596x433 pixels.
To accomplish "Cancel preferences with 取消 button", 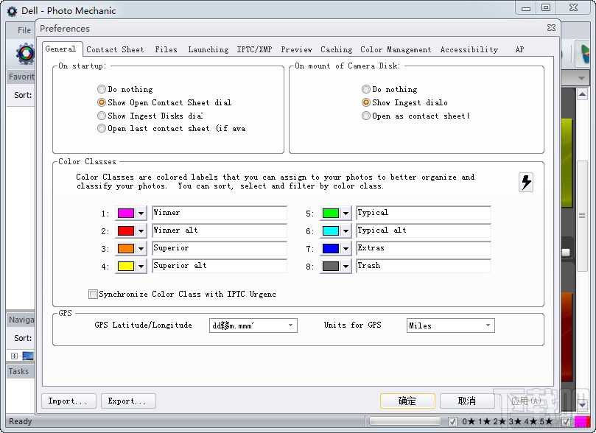I will coord(467,401).
